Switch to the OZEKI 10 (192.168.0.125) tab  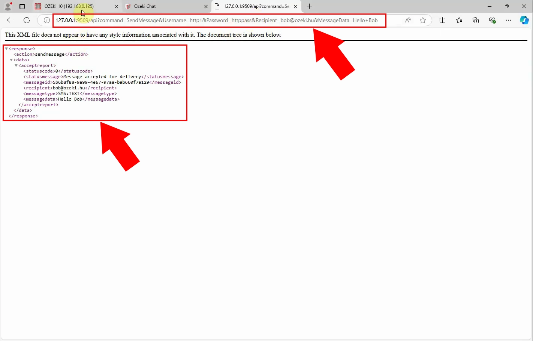click(x=76, y=6)
